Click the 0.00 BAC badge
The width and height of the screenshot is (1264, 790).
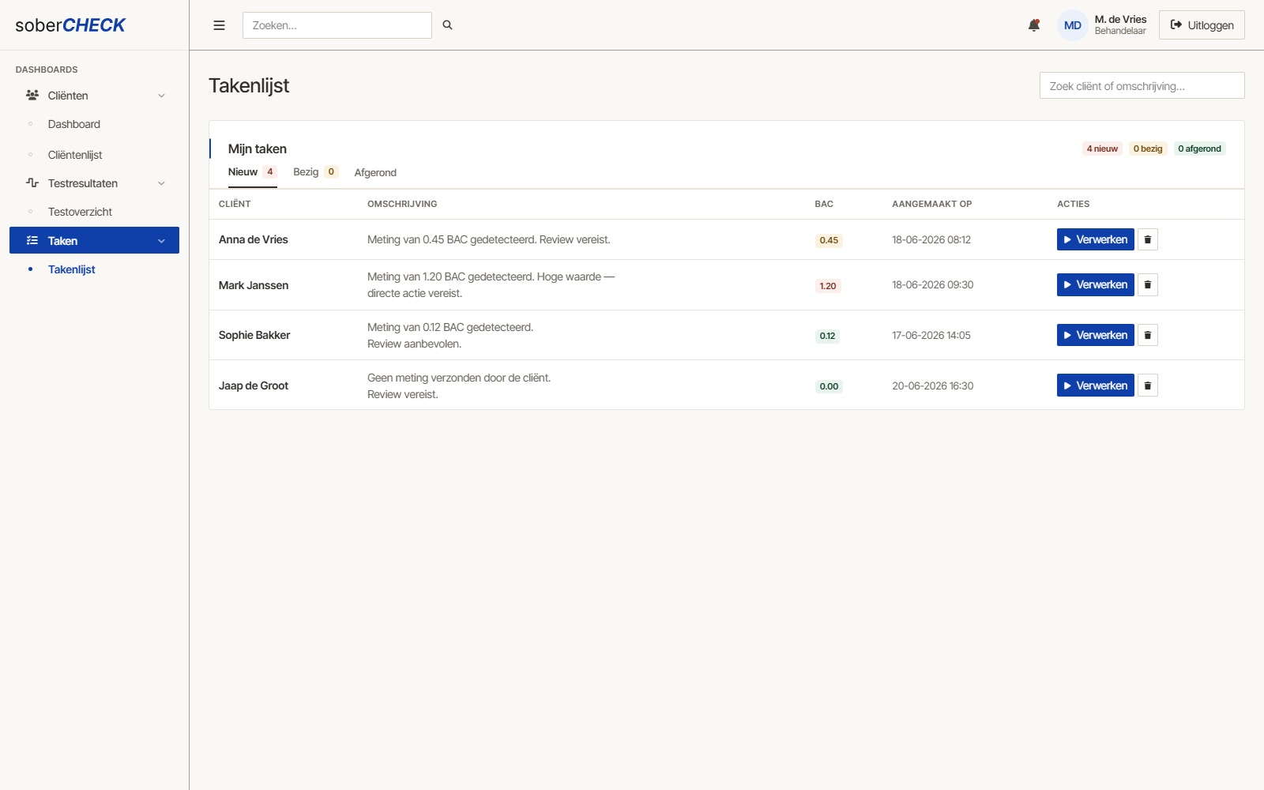(x=829, y=386)
